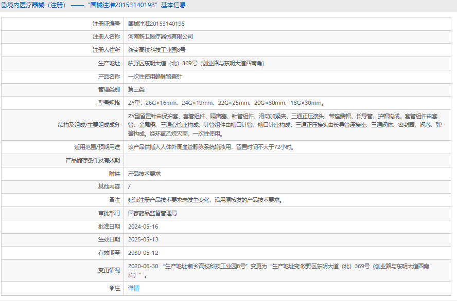
Task: Click the 生效日期 row label
Action: 109,240
